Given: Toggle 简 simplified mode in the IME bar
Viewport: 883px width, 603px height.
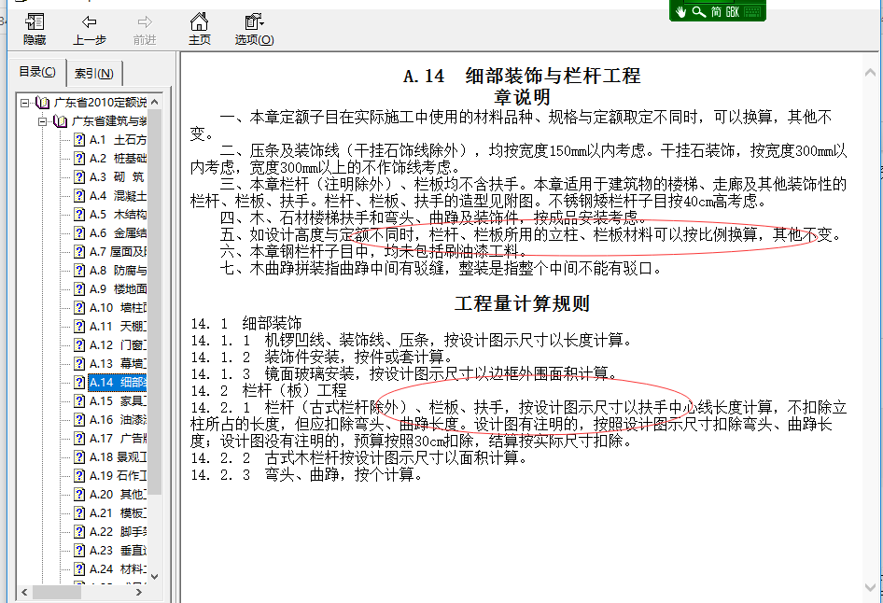Looking at the screenshot, I should point(716,11).
